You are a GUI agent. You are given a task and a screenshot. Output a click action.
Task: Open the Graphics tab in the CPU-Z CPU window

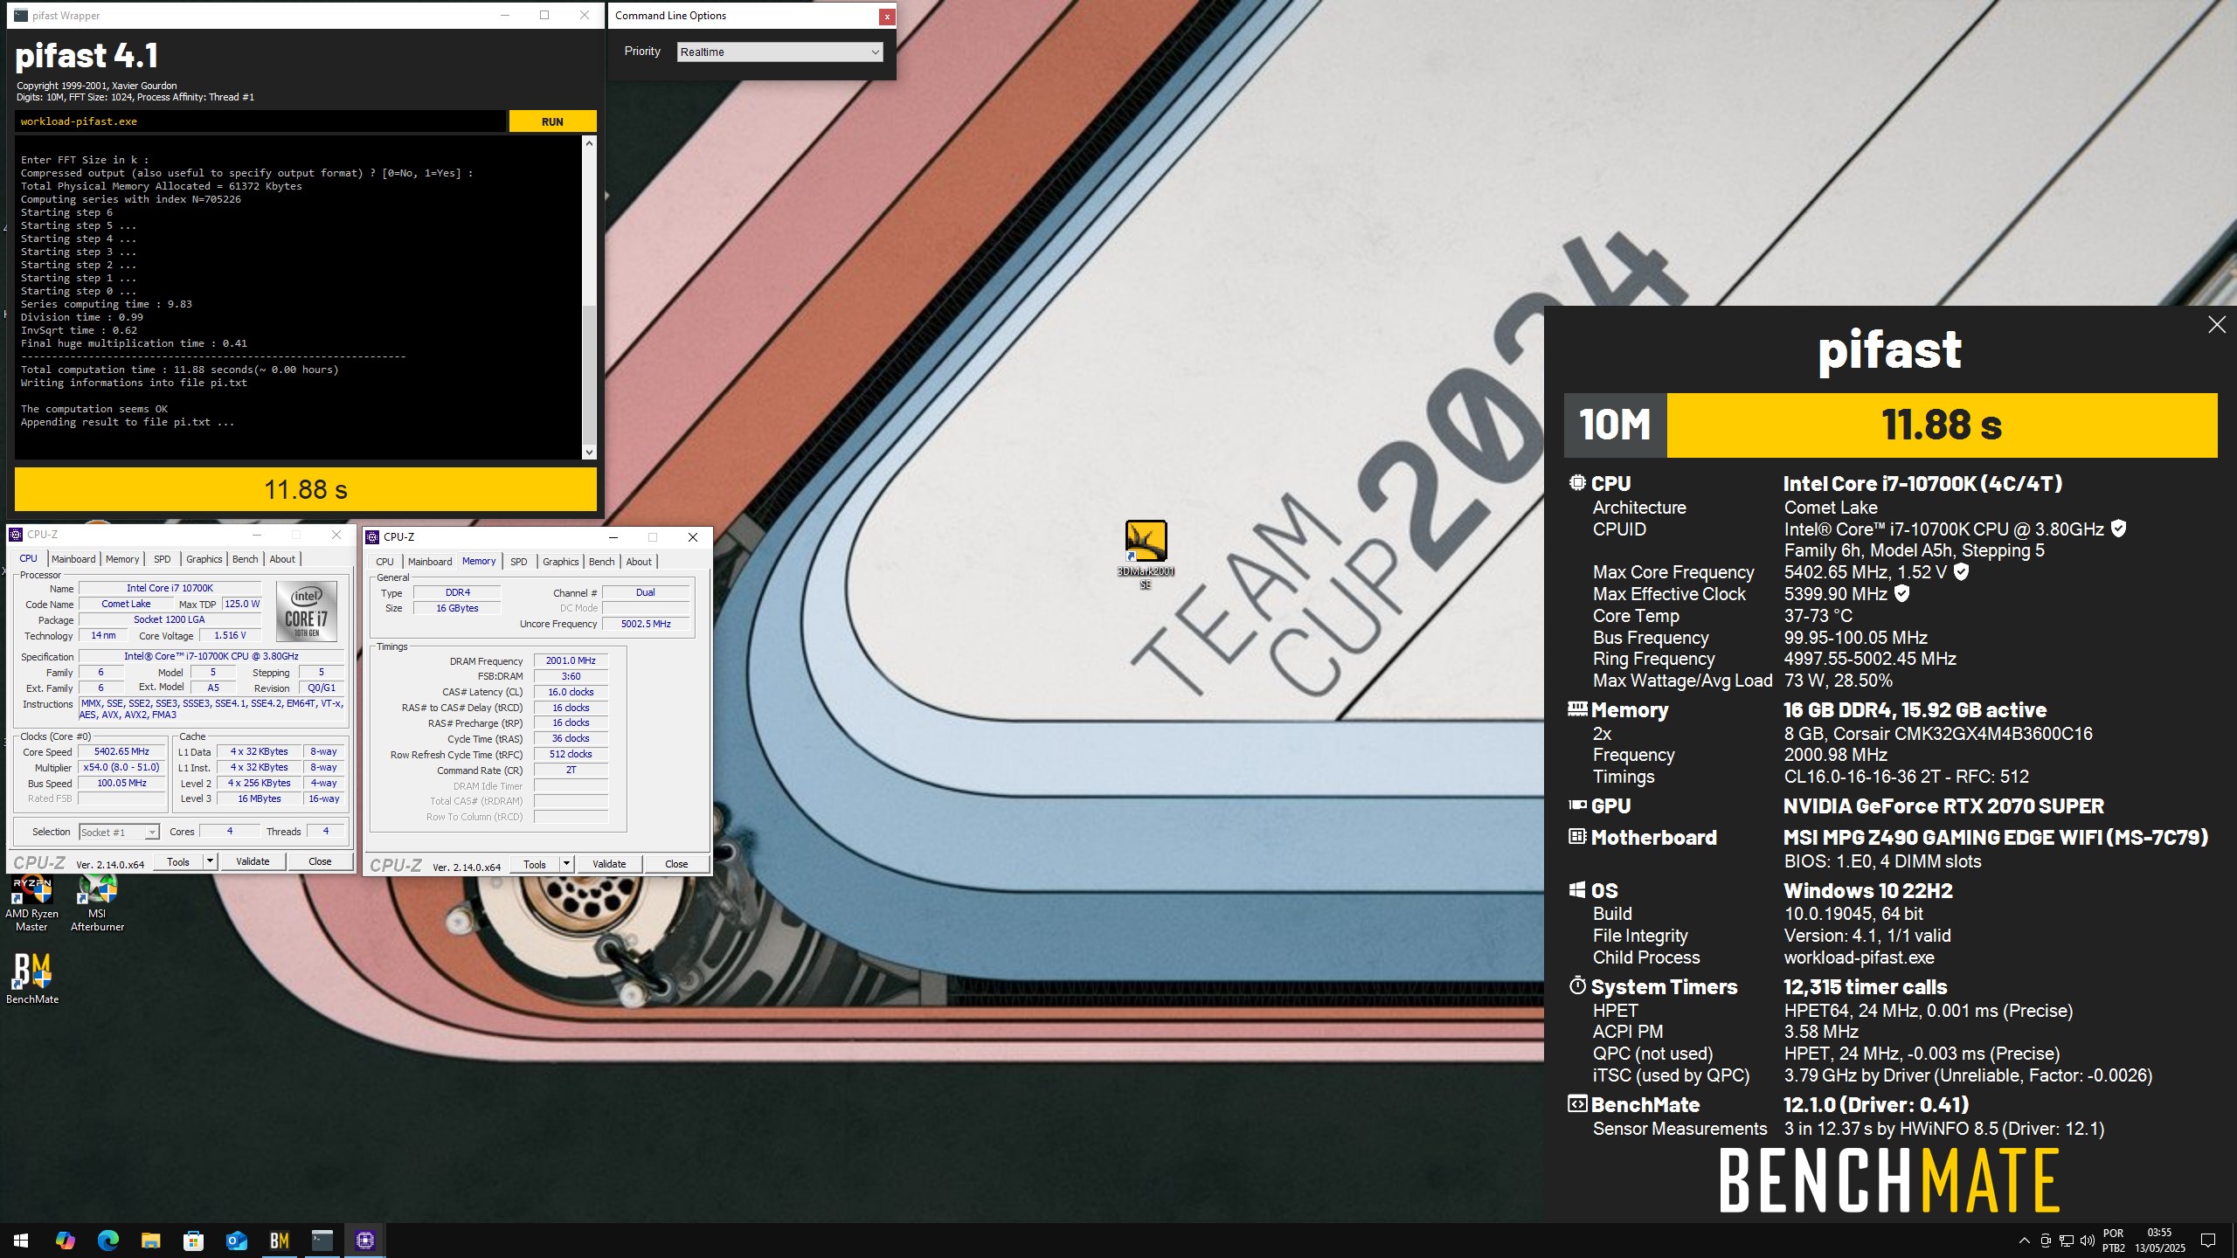tap(204, 559)
